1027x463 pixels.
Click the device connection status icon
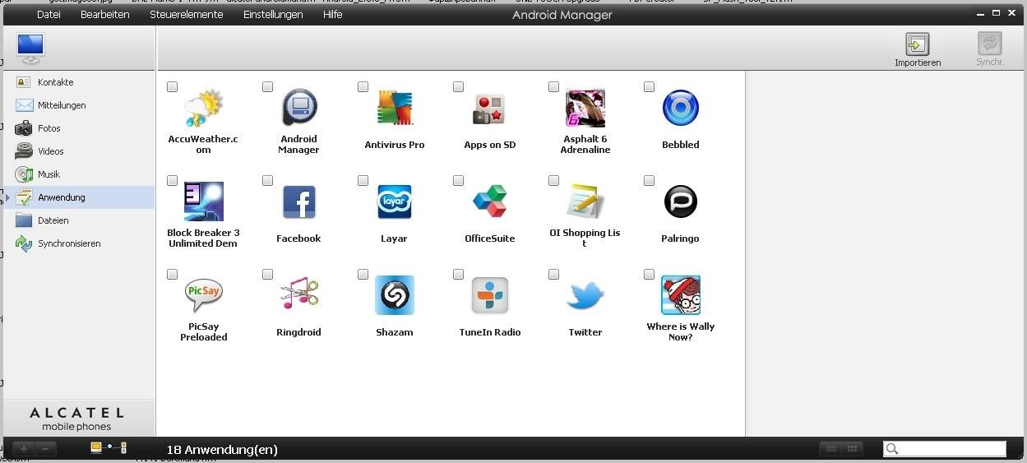[x=108, y=448]
